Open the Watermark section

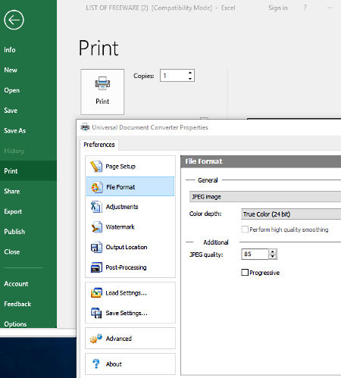[x=130, y=227]
